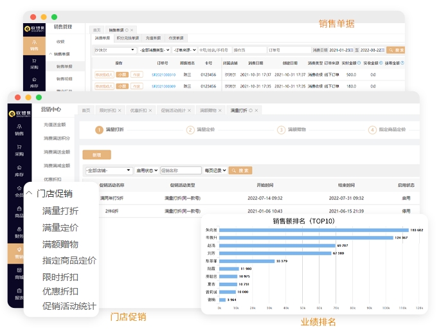Click 采购 icon in sales window sidebar
441x333 pixels.
coord(34,64)
